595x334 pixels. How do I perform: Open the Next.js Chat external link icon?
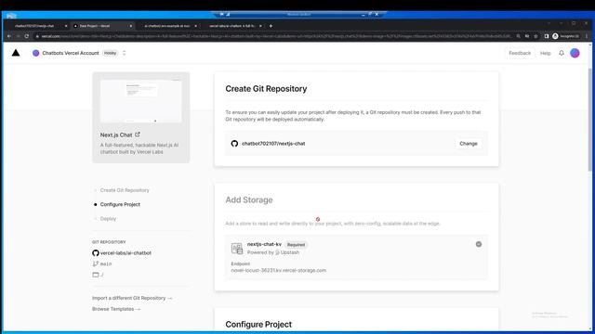tap(138, 135)
